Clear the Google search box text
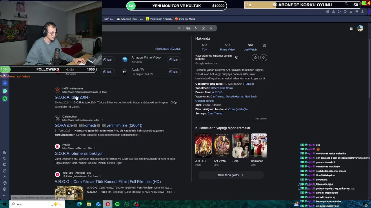This screenshot has width=371, height=208. coord(179,28)
